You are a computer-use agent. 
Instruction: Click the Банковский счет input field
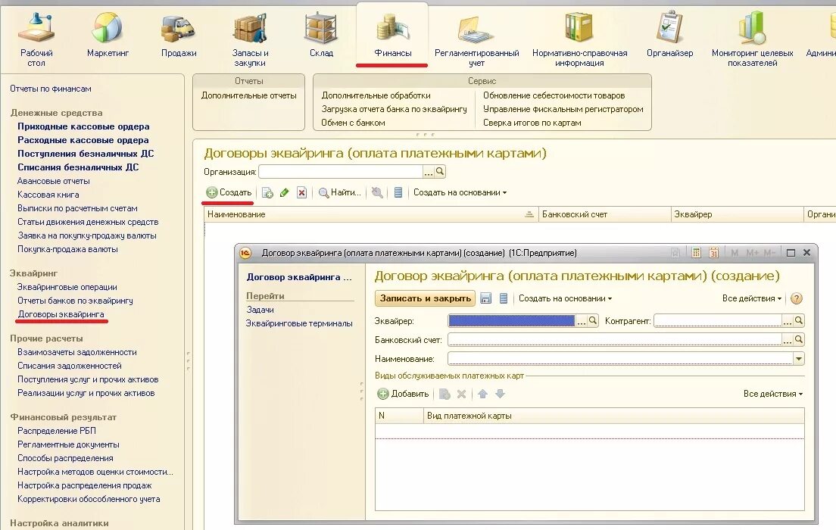pos(615,340)
